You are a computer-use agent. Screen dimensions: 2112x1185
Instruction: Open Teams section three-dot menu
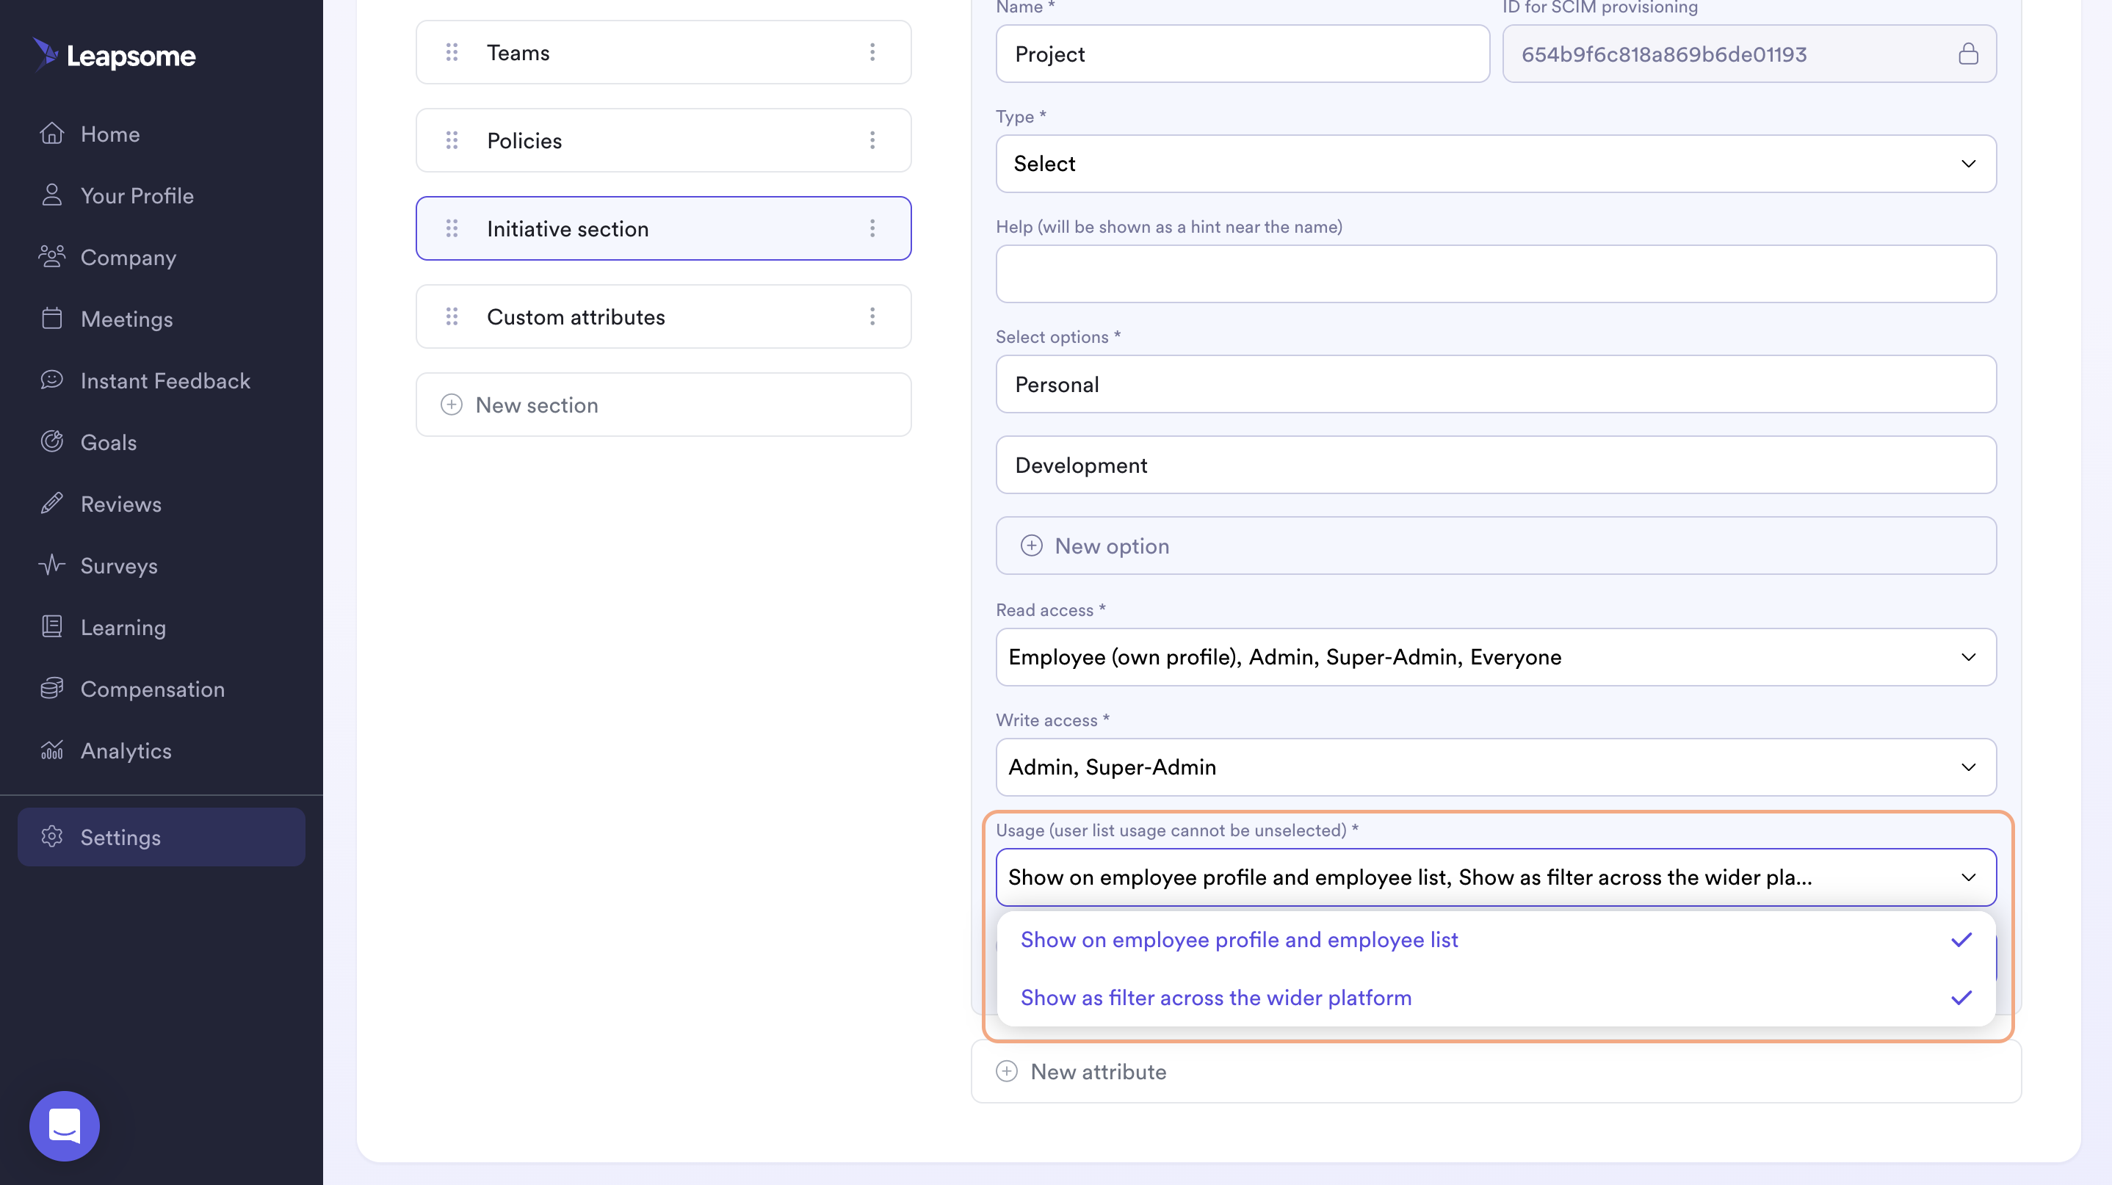click(872, 52)
